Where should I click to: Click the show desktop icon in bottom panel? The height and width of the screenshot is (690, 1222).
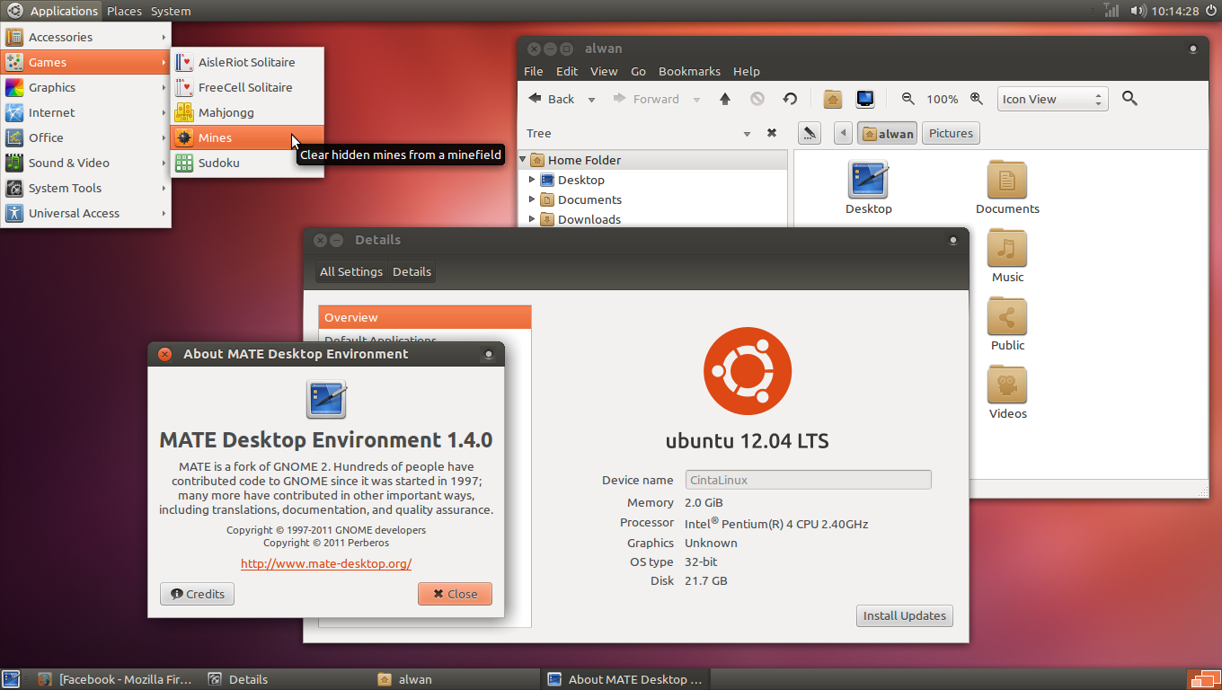click(x=11, y=679)
